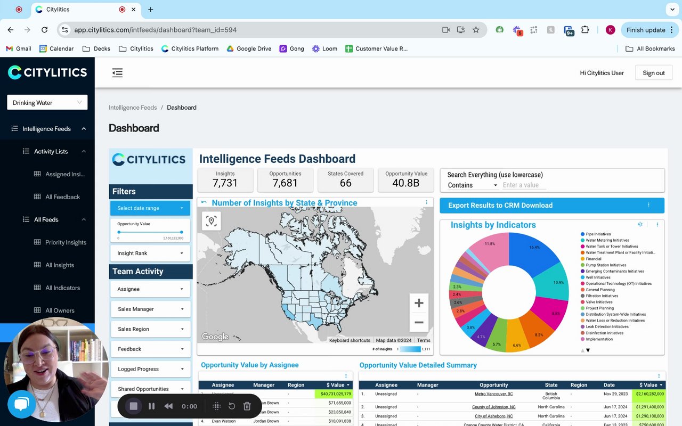The width and height of the screenshot is (682, 426).
Task: Pause the recording in the Loom control bar
Action: pyautogui.click(x=151, y=406)
